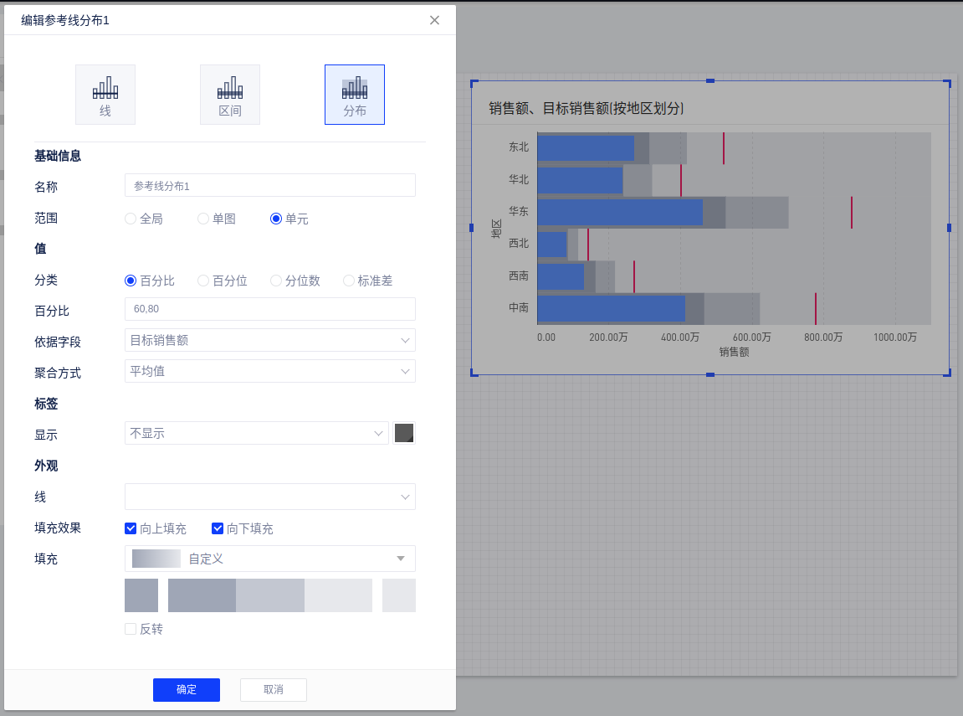Close the 编辑参考线分布1 dialog

(x=434, y=20)
